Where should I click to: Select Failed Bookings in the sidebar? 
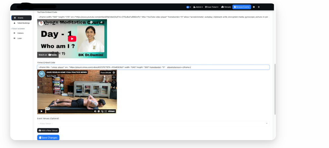tap(23, 23)
